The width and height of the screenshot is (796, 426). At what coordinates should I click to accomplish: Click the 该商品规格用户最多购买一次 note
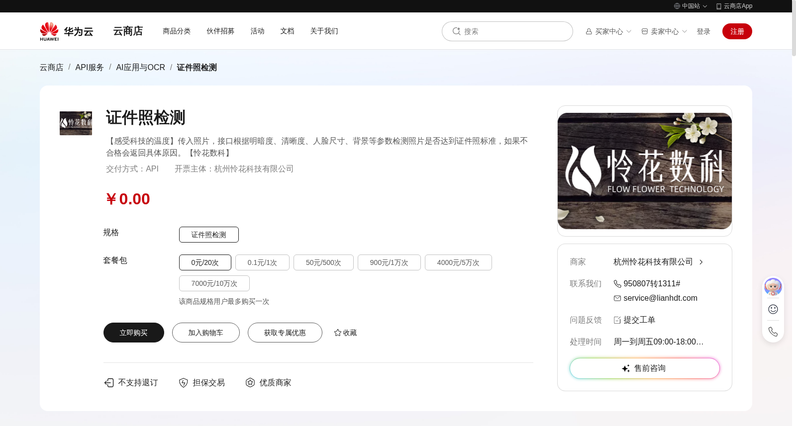point(224,302)
